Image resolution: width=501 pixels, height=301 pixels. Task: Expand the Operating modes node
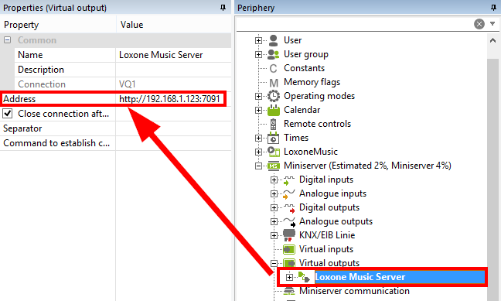258,96
